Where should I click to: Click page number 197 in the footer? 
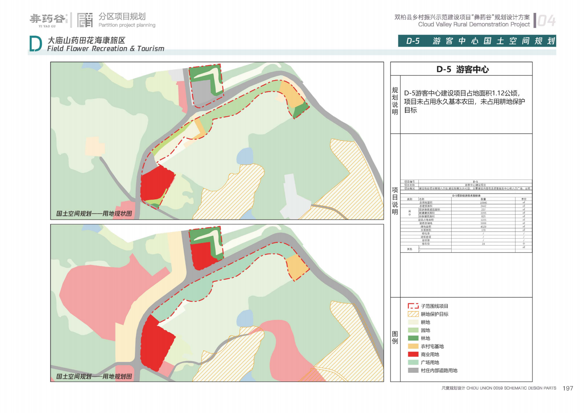click(567, 388)
